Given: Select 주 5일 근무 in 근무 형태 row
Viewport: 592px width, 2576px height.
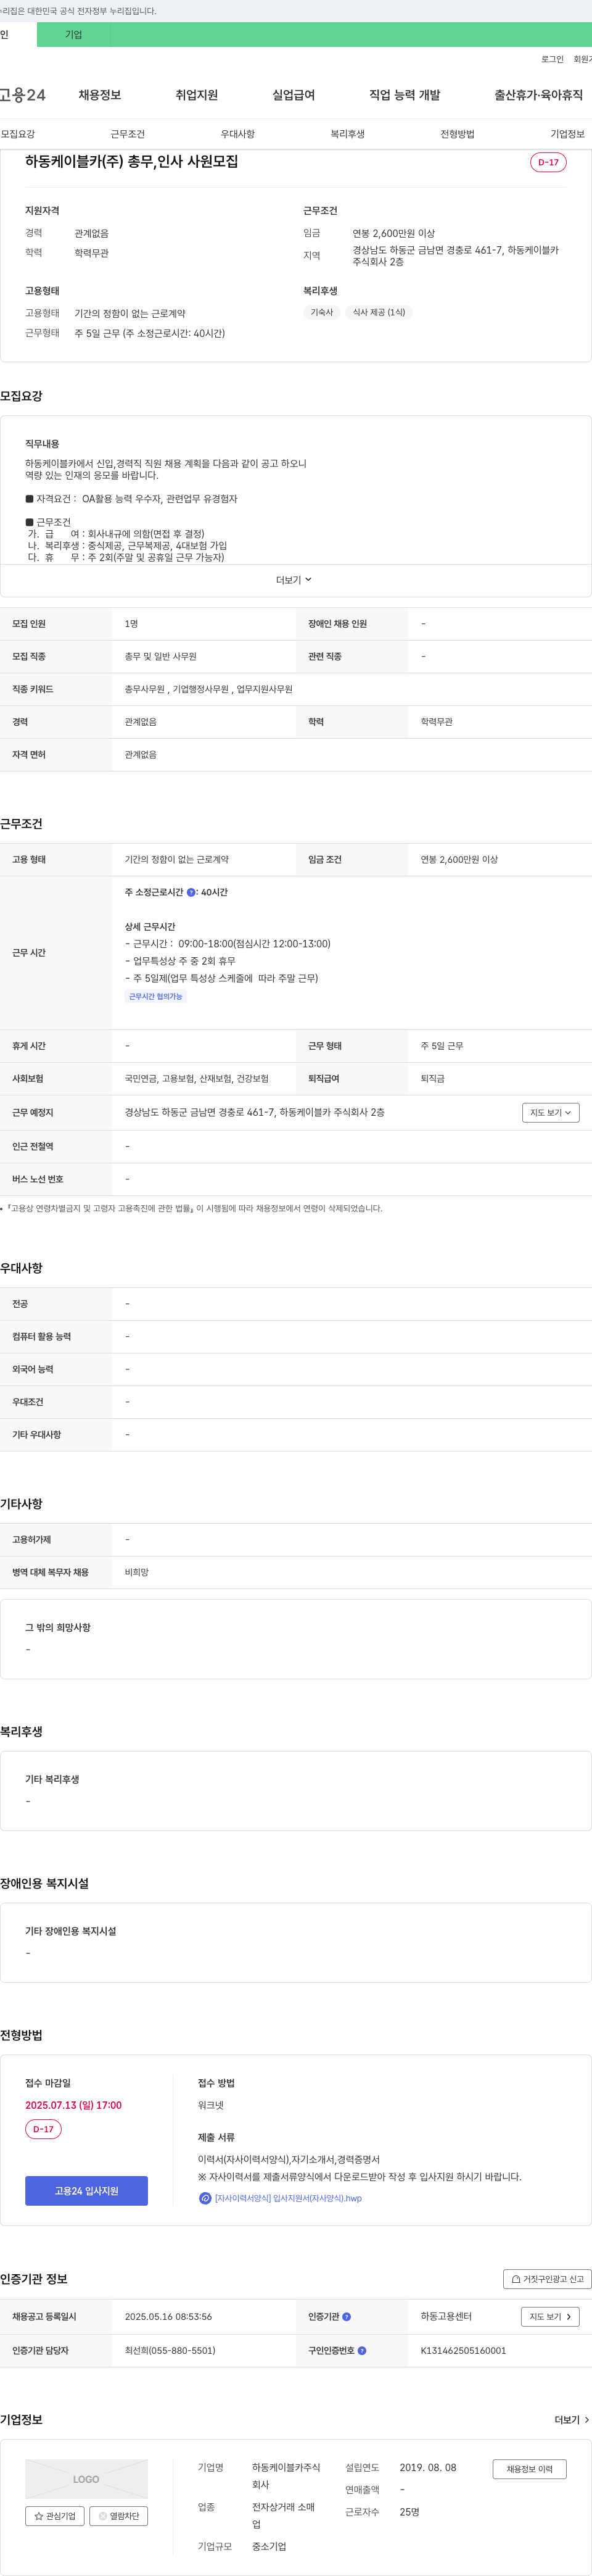Looking at the screenshot, I should [442, 1046].
